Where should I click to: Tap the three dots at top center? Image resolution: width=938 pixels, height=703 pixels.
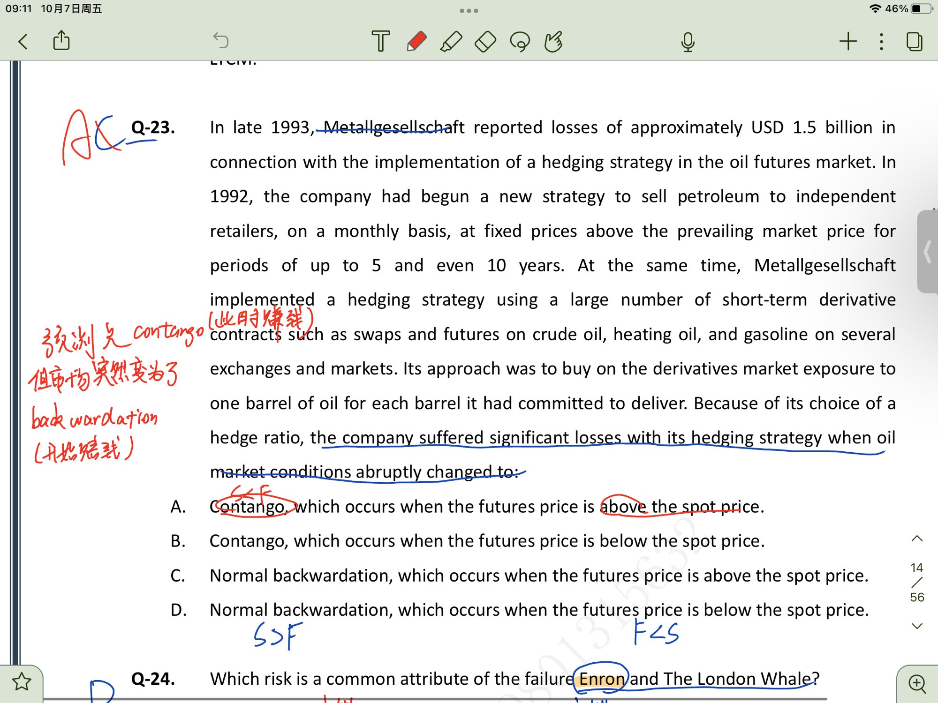[469, 10]
